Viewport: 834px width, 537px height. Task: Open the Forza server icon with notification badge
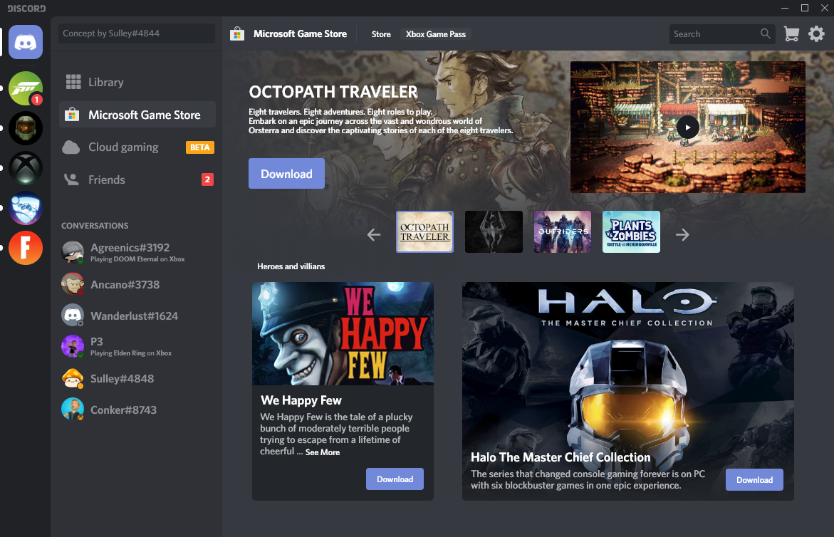click(25, 88)
